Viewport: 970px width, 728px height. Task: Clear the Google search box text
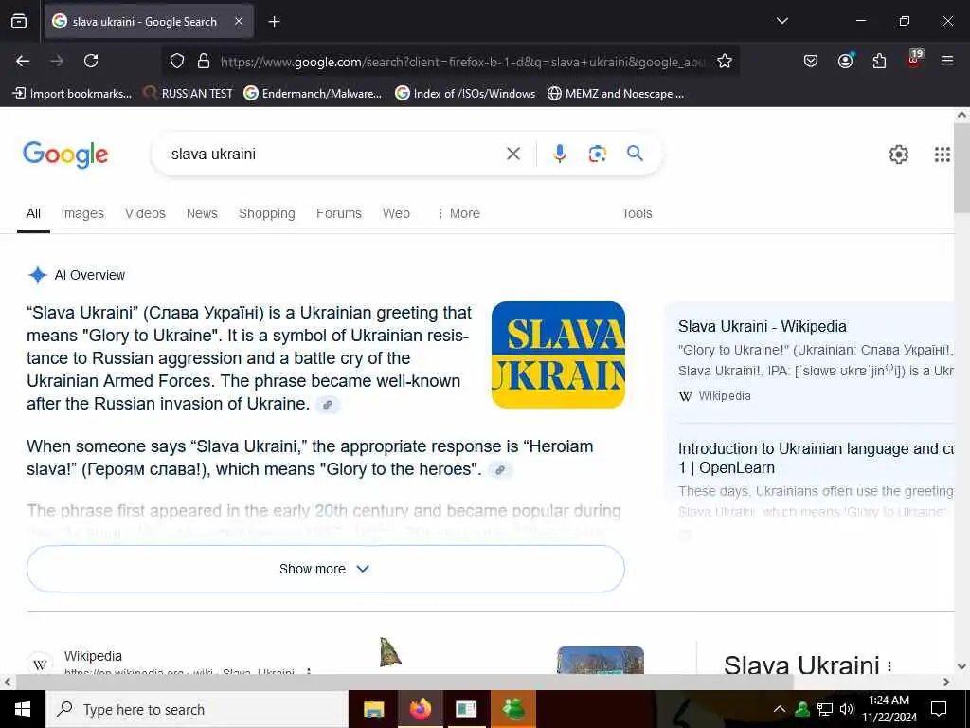512,154
